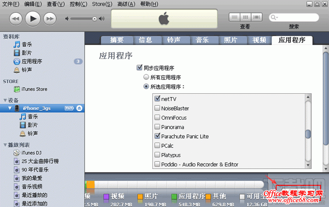Mute using the low volume speaker icon
329x207 pixels.
(x=67, y=19)
